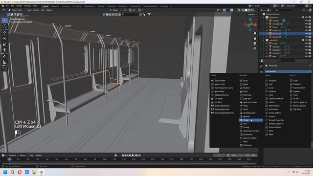This screenshot has height=176, width=313.
Task: Switch perspective/orthographic grid icon
Action: click(x=255, y=48)
